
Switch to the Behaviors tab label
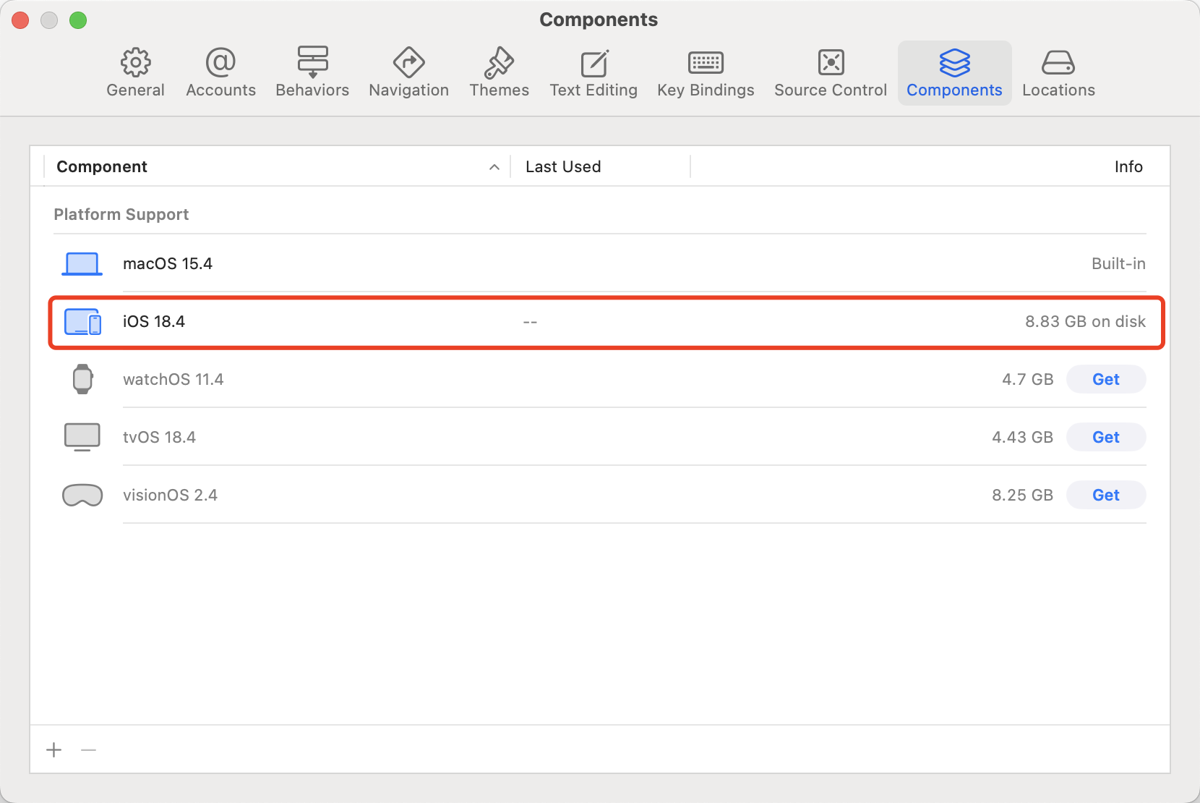pos(312,90)
